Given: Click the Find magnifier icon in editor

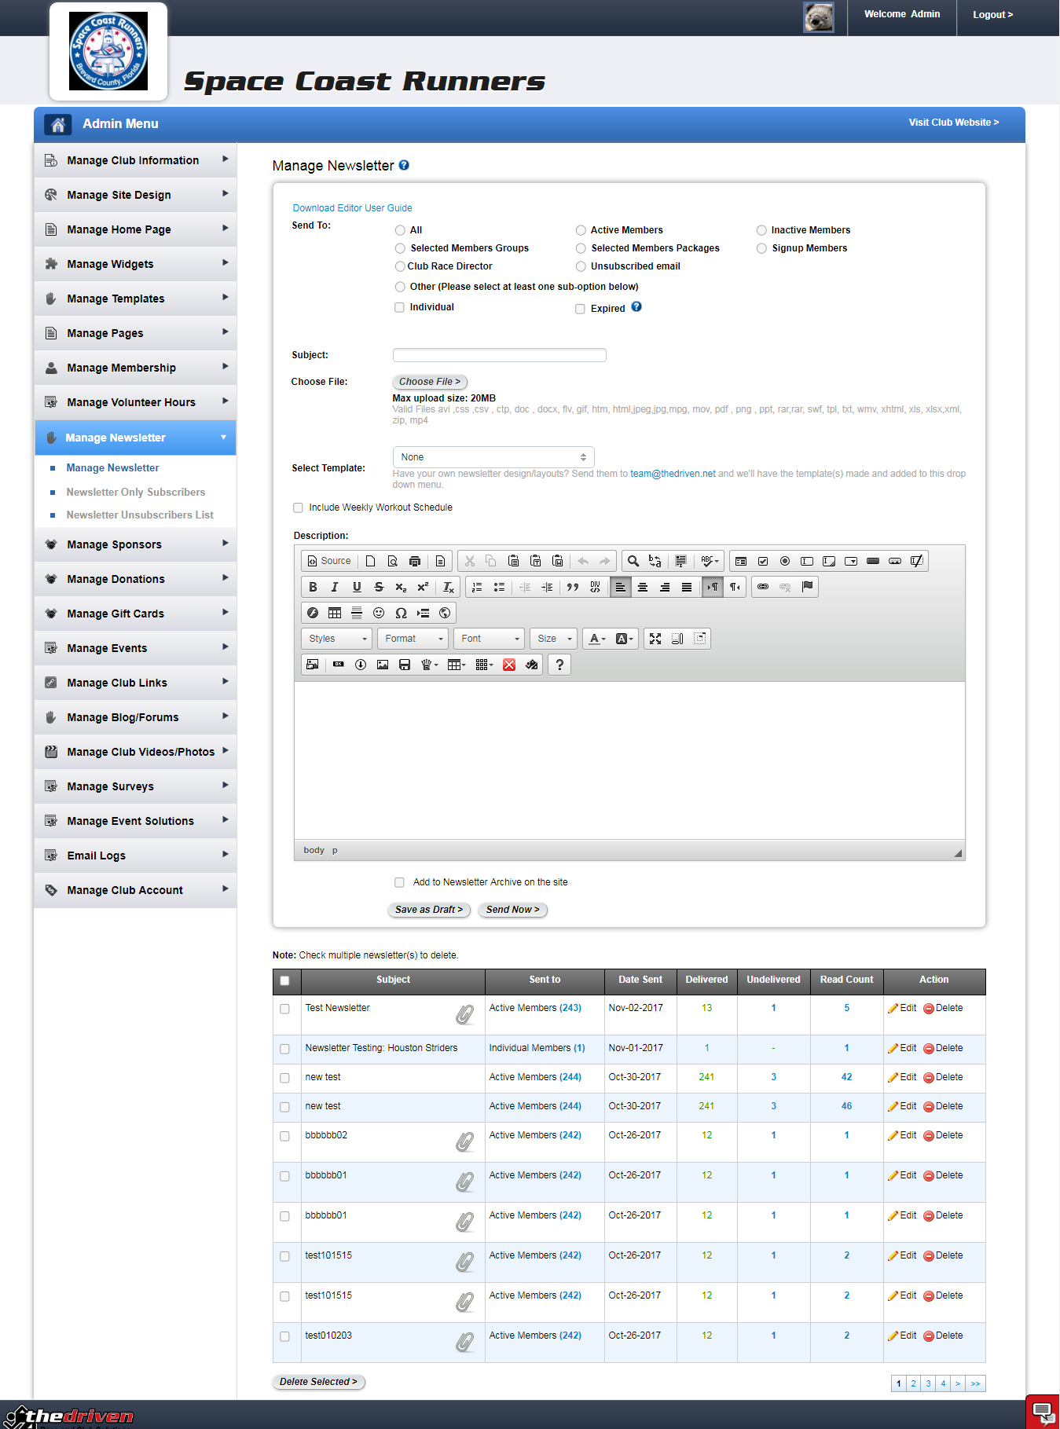Looking at the screenshot, I should [633, 561].
